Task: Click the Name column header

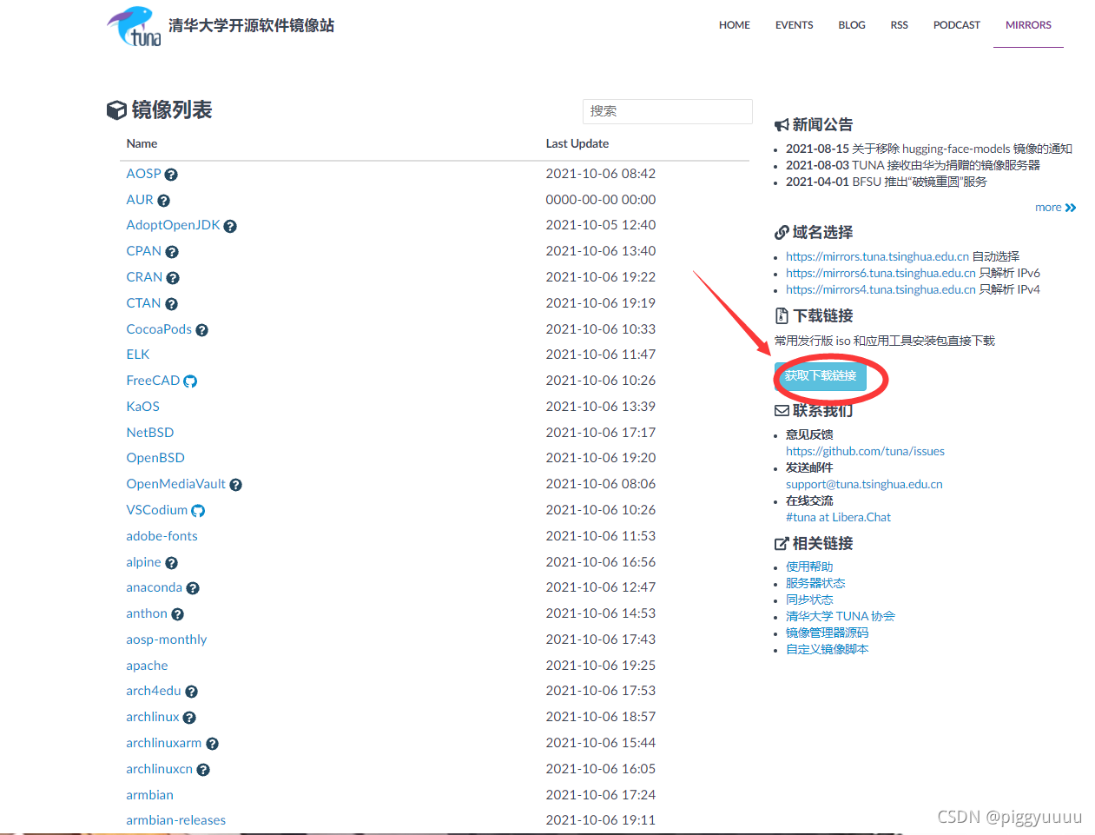Action: 142,143
